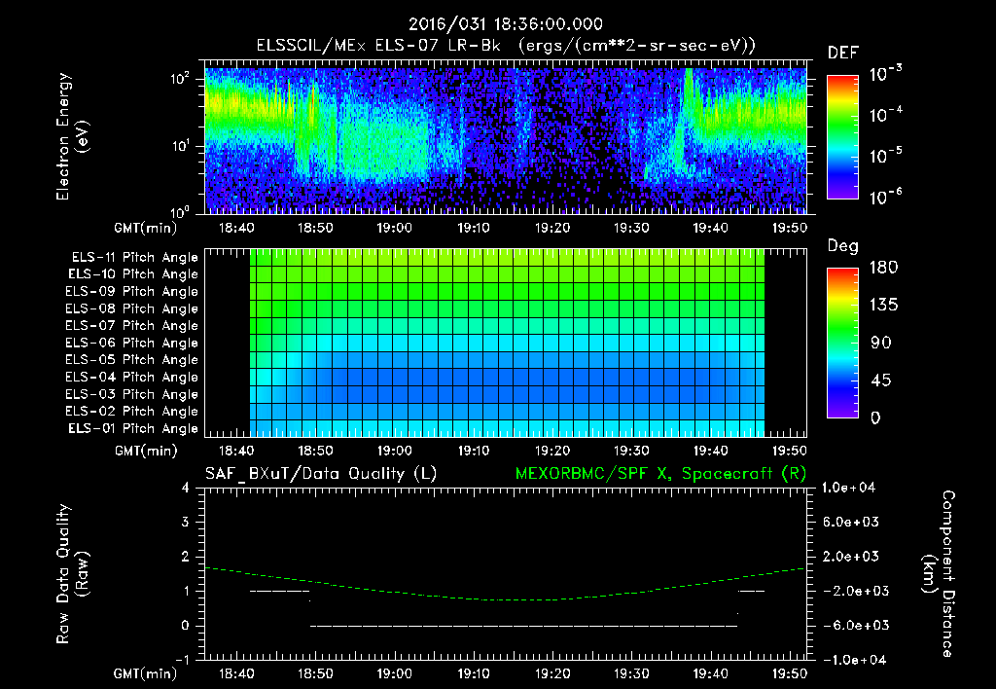
Task: Click the Electron Energy (eV) axis label
Action: tap(72, 136)
